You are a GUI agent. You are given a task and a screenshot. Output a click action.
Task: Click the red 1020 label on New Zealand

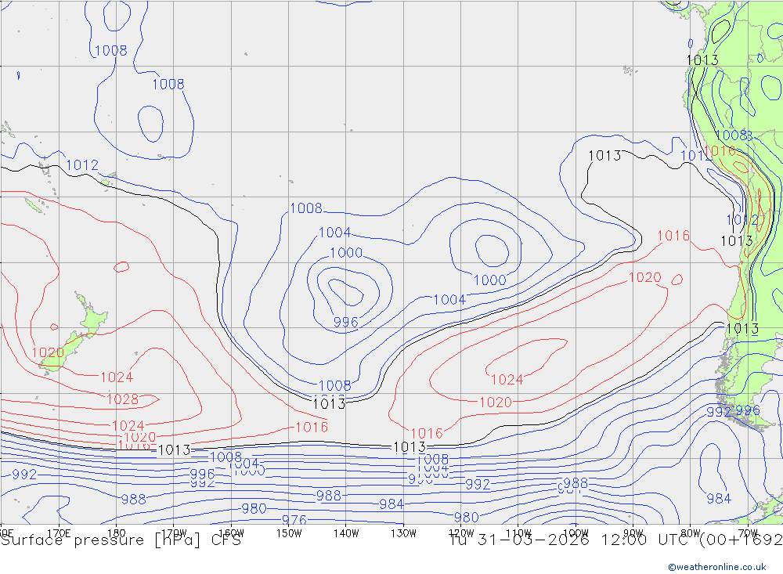48,352
